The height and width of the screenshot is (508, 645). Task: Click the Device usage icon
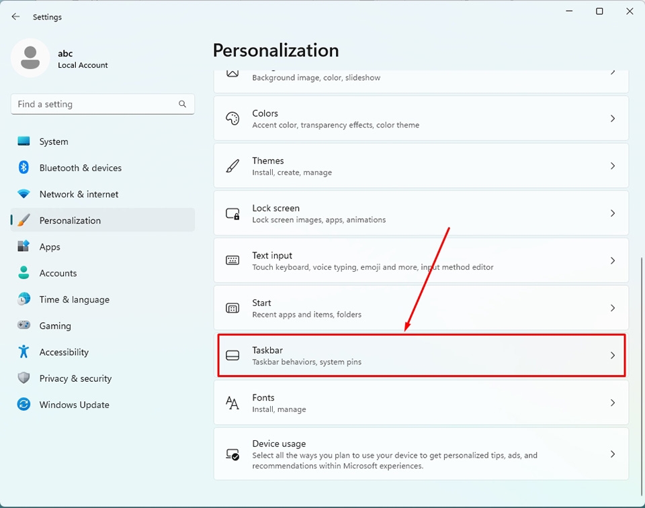[232, 454]
